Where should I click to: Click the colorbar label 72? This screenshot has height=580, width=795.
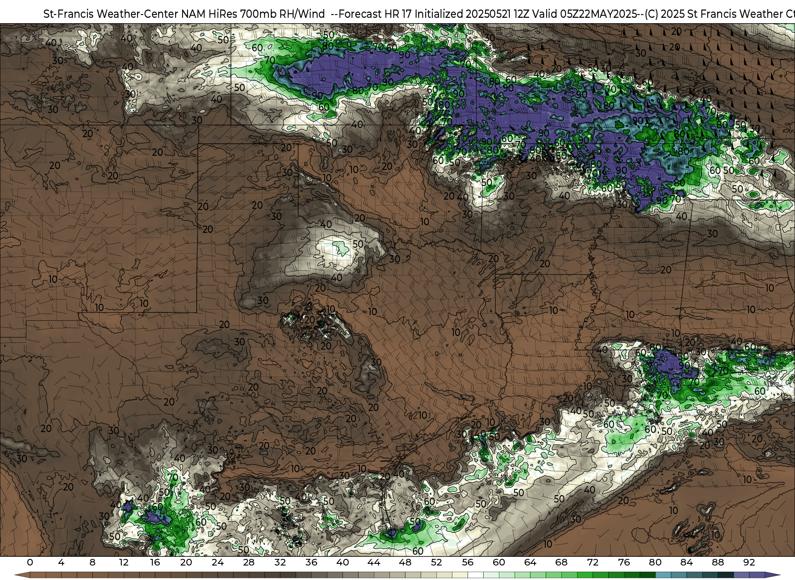click(593, 563)
